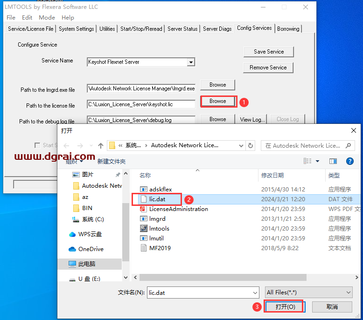Expand the address bar path dropdown
The image size is (363, 320).
[241, 145]
